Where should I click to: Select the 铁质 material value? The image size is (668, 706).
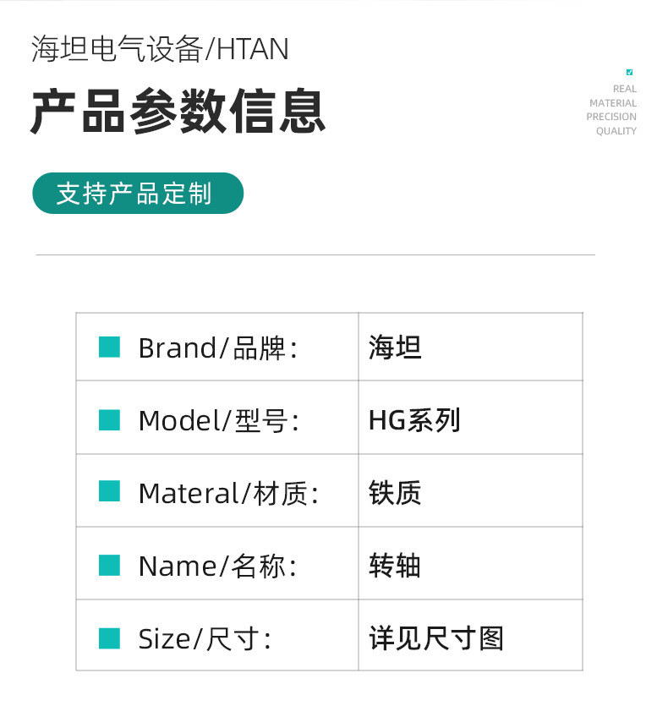[x=395, y=493]
